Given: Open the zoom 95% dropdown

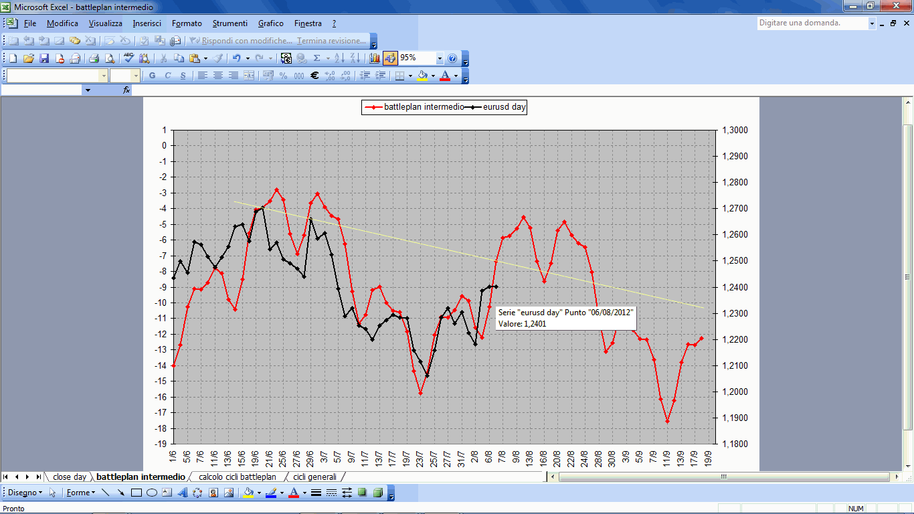Looking at the screenshot, I should (440, 58).
